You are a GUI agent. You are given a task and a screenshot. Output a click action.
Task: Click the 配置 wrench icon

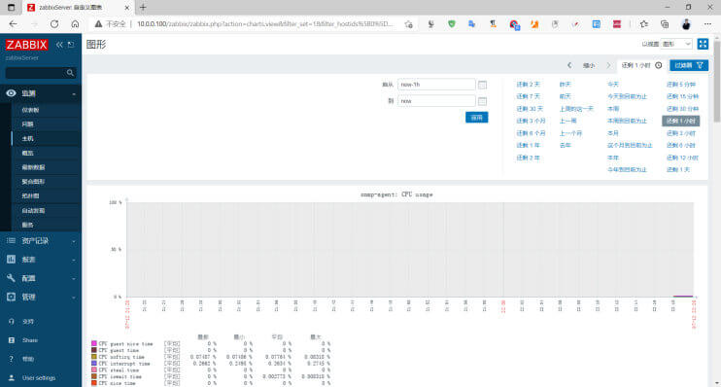pos(11,278)
